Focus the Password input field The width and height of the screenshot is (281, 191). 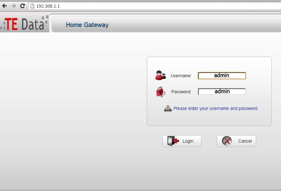222,92
